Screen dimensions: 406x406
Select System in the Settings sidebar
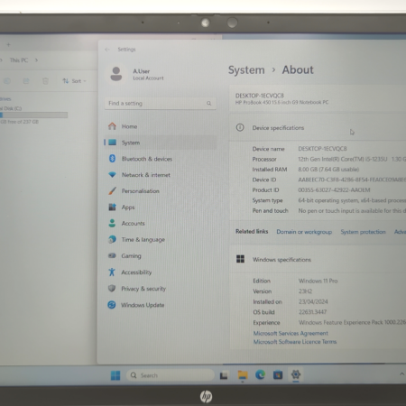(161, 143)
